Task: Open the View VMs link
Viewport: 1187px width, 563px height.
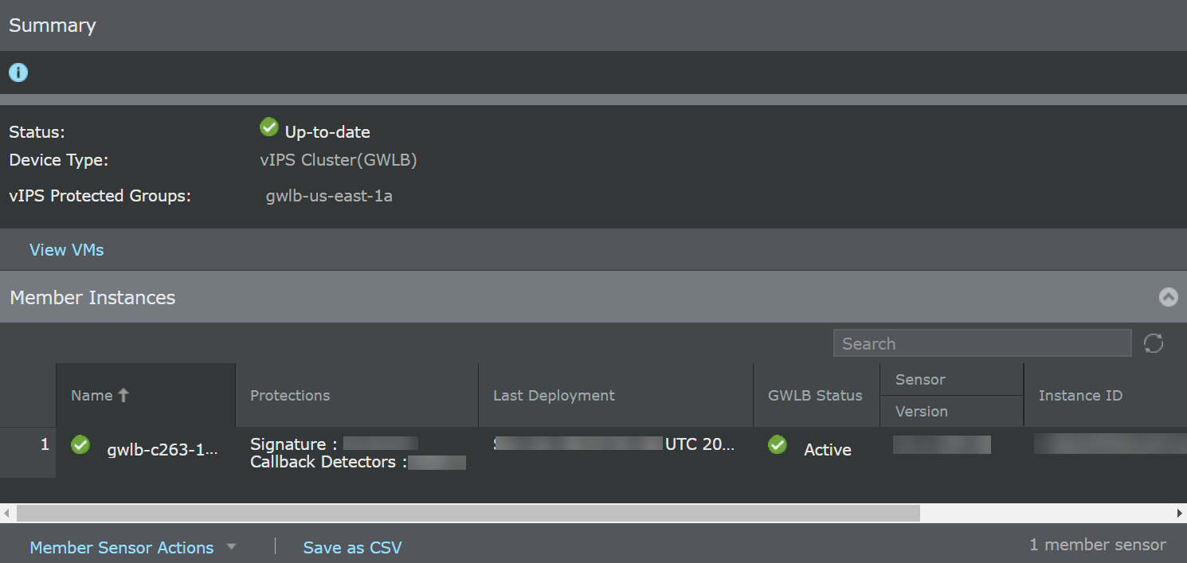Action: click(67, 250)
